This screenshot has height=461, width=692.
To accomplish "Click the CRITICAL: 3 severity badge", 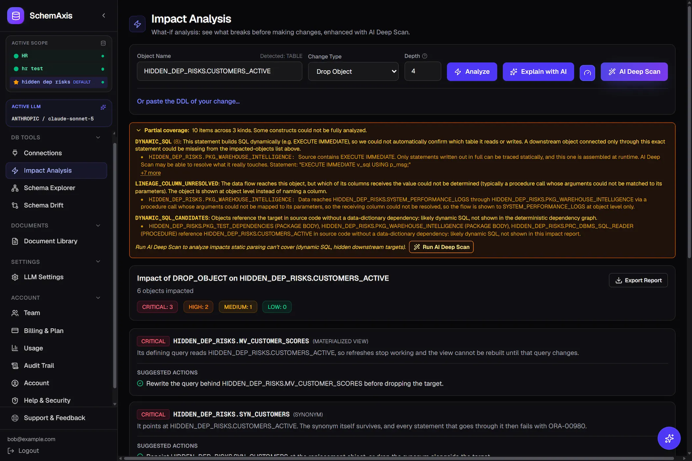I will [157, 307].
